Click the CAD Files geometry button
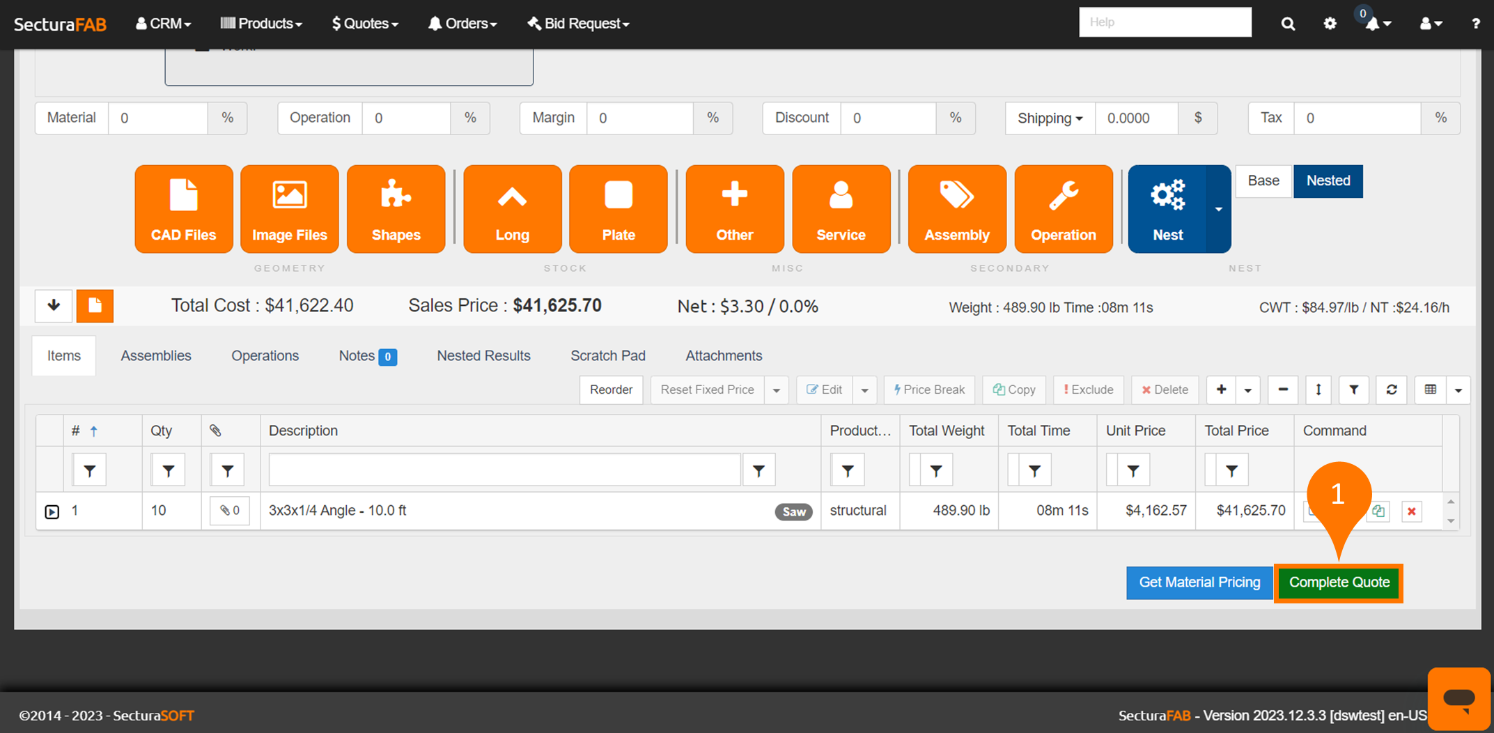Screen dimensions: 1494x733 [x=184, y=209]
